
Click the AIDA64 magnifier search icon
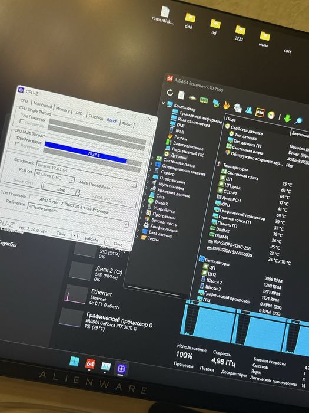click(x=298, y=120)
